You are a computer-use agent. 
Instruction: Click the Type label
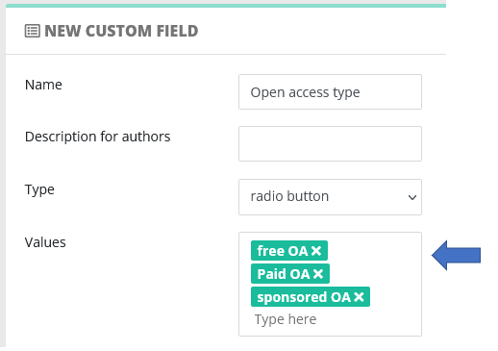coord(39,189)
